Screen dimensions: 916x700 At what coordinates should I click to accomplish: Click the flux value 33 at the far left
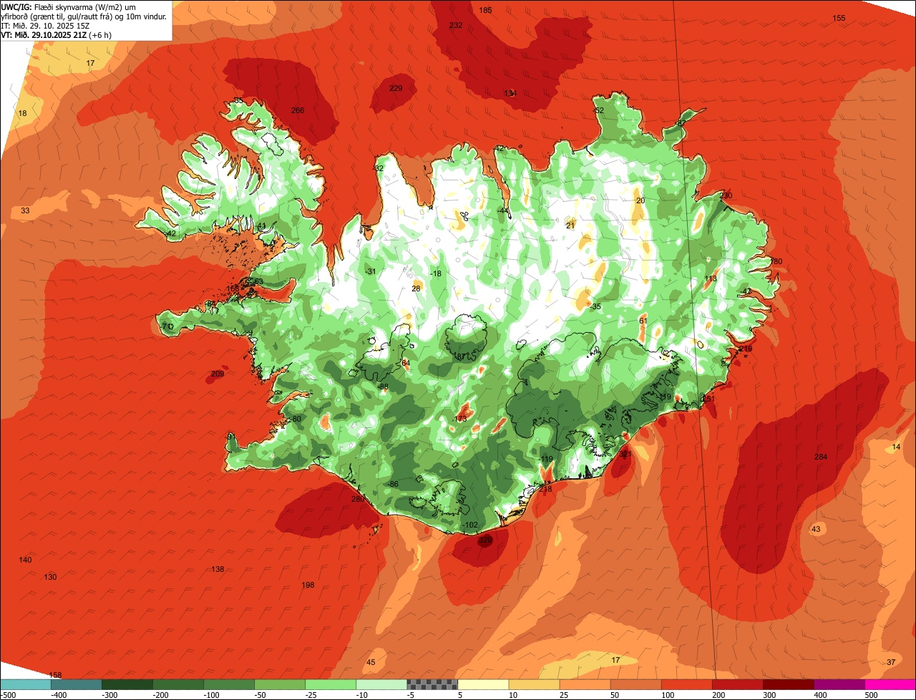click(25, 210)
